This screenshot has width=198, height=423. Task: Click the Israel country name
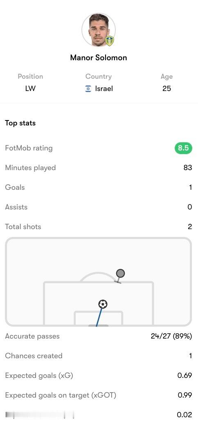click(x=104, y=89)
